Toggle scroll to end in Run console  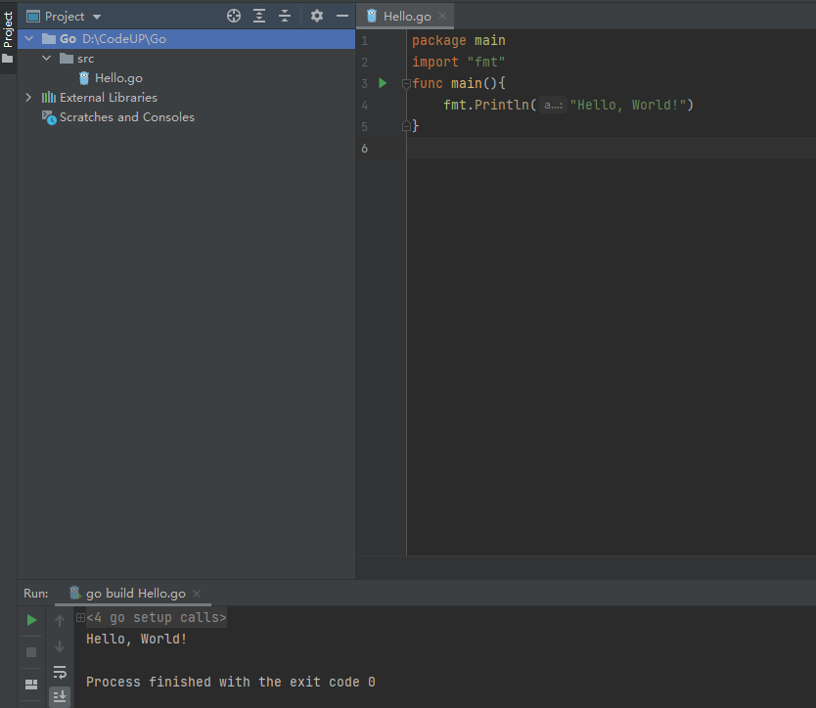click(x=60, y=696)
